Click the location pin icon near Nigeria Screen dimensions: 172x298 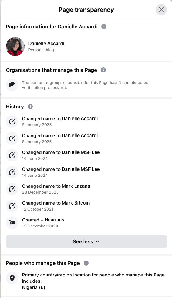click(12, 278)
